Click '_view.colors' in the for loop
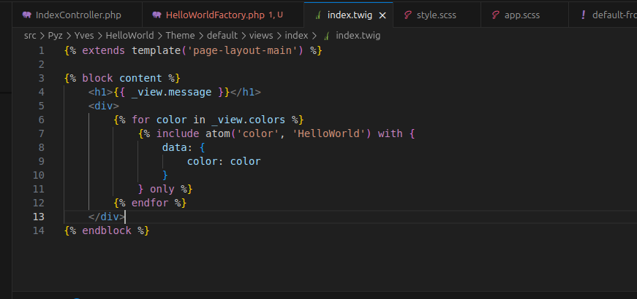The image size is (637, 299). coord(248,120)
